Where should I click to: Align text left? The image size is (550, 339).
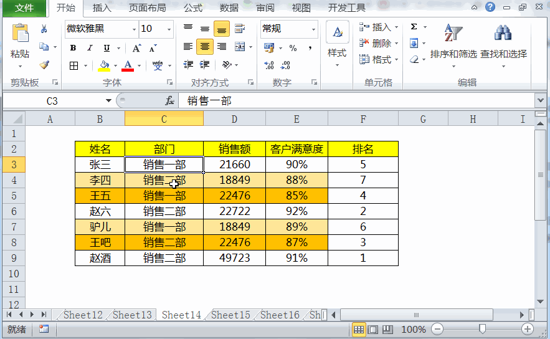[188, 47]
